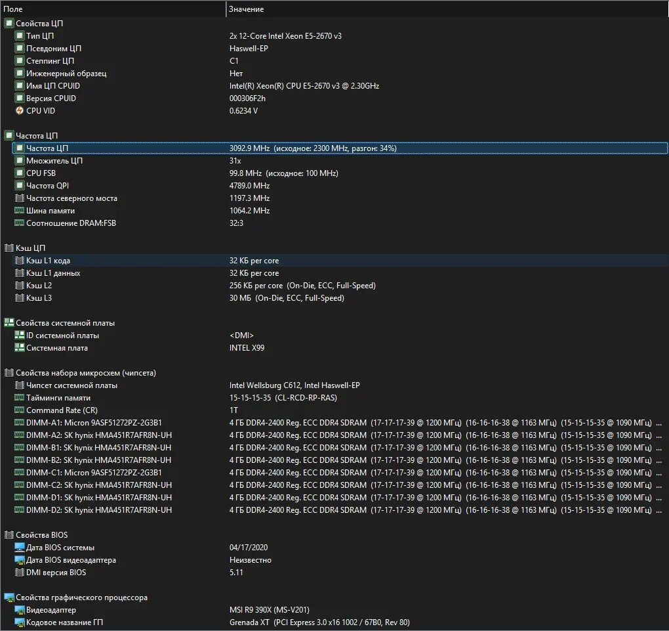Click the CPU VID voltage icon
This screenshot has height=631, width=669.
(19, 111)
